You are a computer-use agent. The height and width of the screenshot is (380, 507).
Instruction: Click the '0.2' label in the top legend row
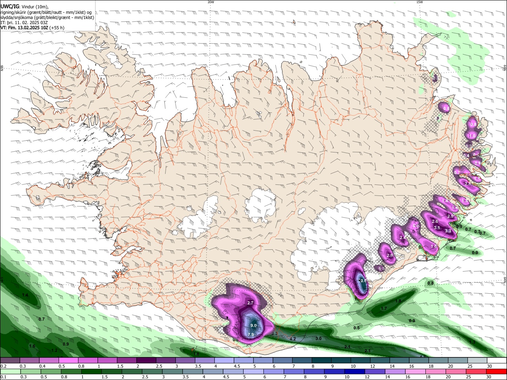coord(3,366)
